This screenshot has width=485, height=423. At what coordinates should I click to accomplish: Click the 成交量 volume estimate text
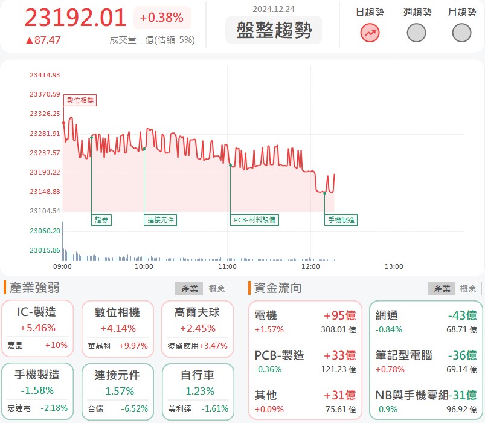click(x=152, y=40)
